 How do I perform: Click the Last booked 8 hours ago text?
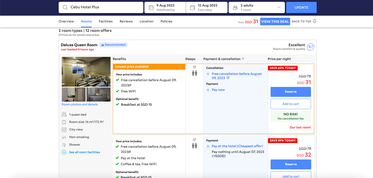tap(77, 50)
